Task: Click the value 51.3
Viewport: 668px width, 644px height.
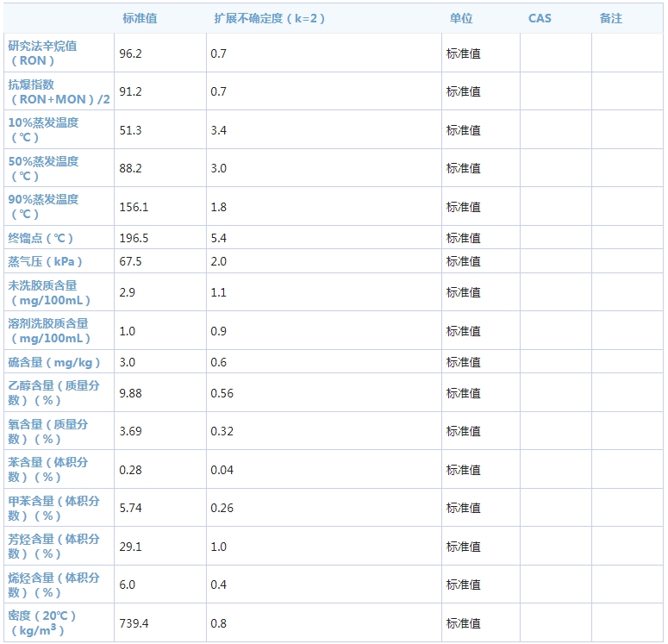Action: pyautogui.click(x=130, y=130)
